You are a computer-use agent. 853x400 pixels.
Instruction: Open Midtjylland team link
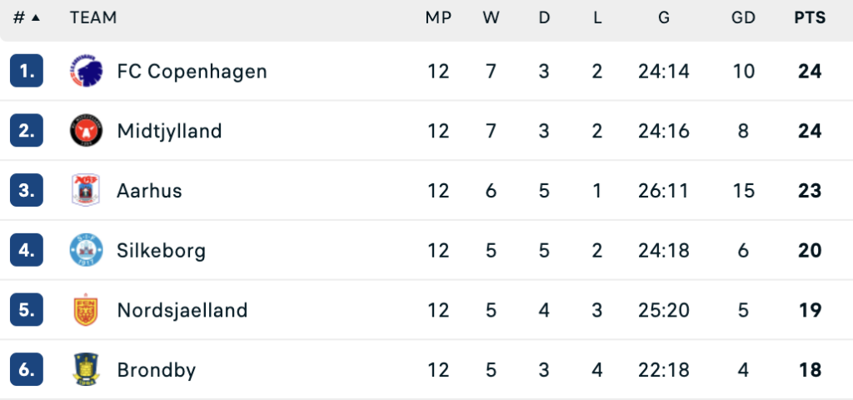pos(169,132)
